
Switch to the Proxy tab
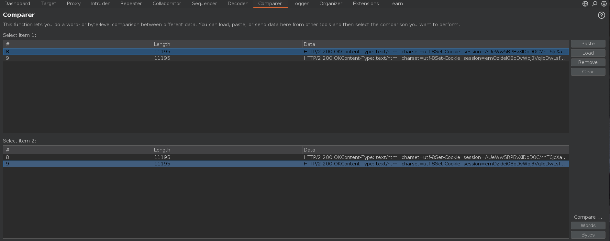point(73,4)
